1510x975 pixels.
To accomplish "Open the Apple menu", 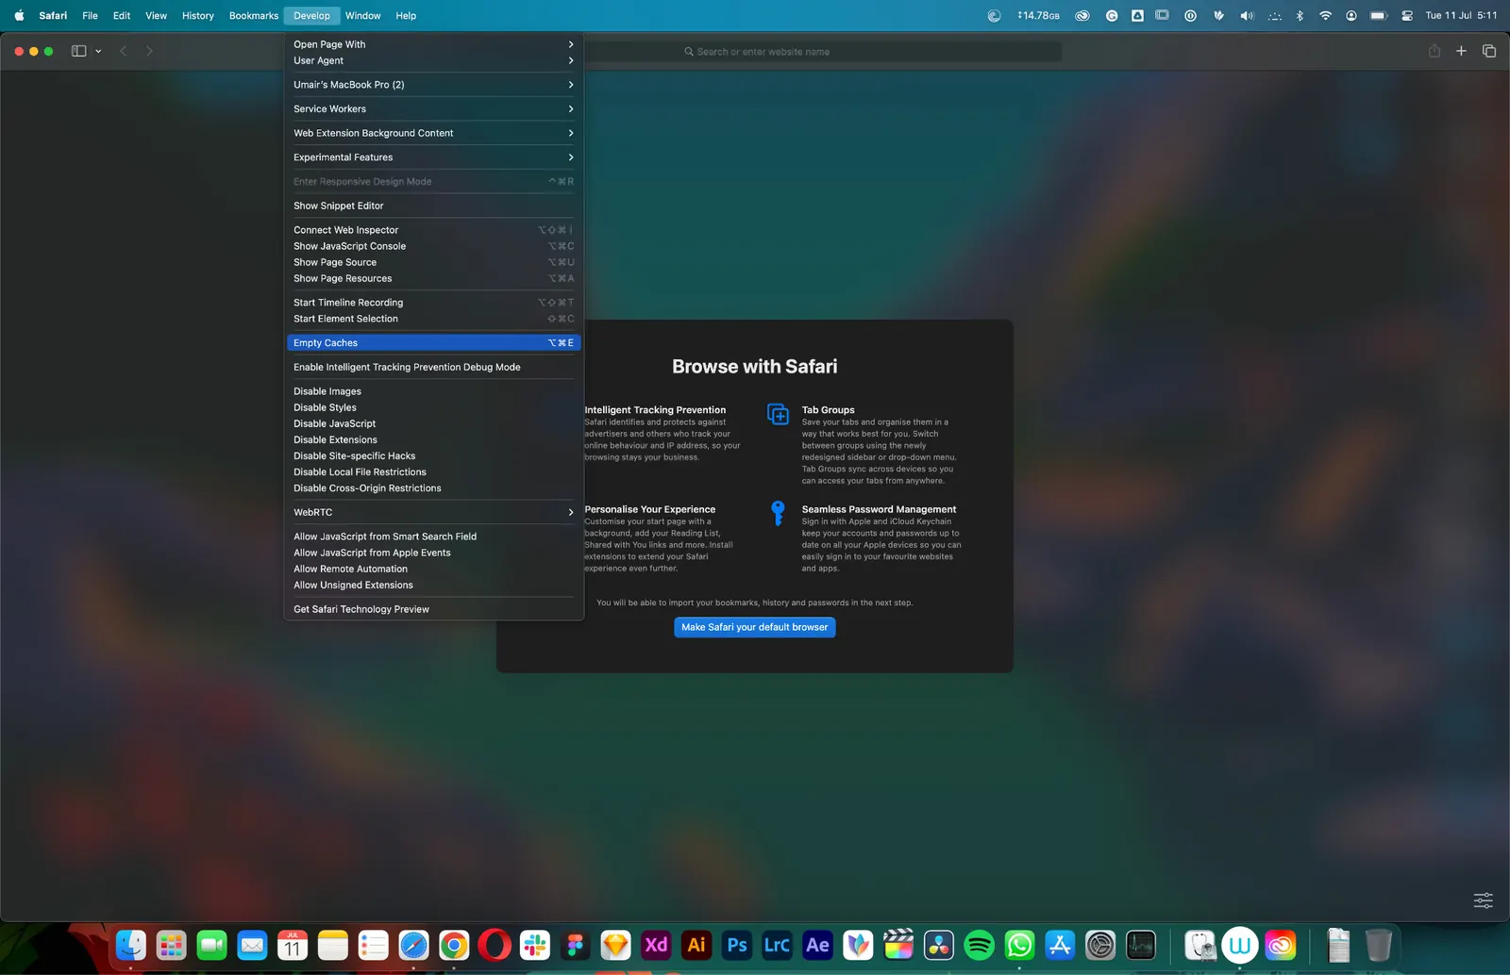I will pos(19,16).
